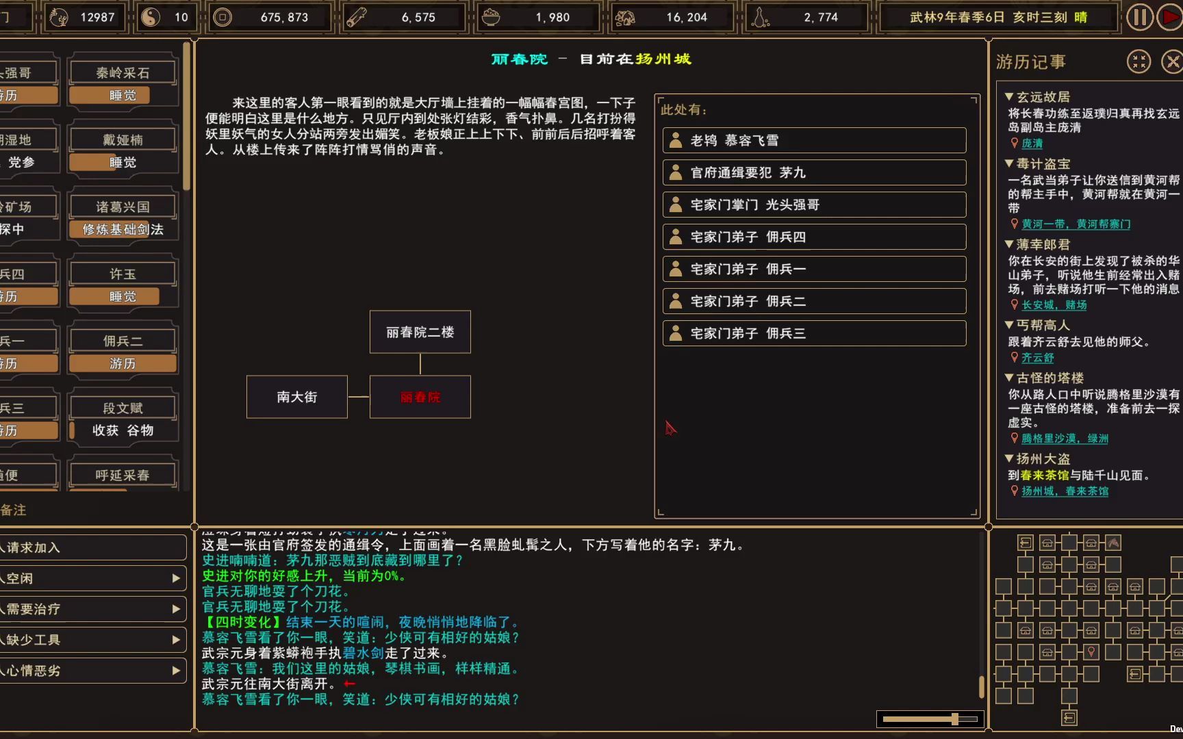Open the 腾格里沙漠，绿洲 location link

1065,438
